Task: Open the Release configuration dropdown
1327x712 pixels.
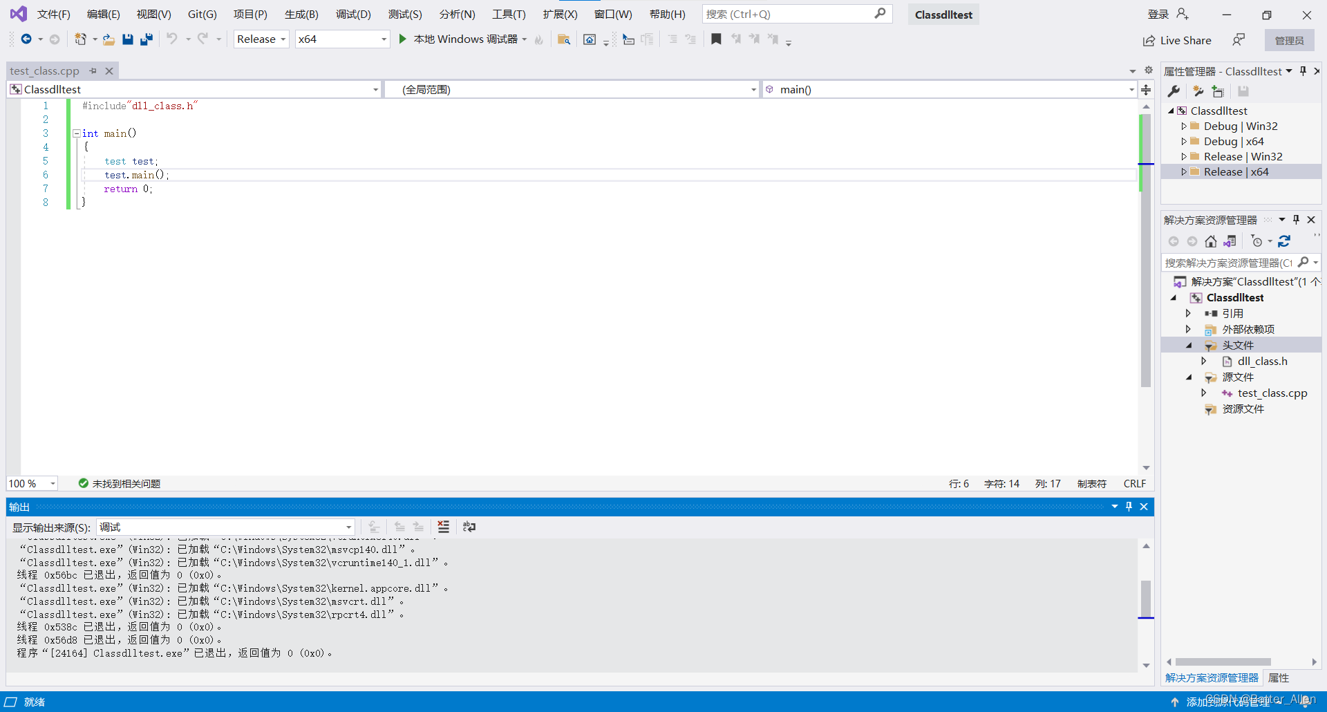Action: click(283, 39)
